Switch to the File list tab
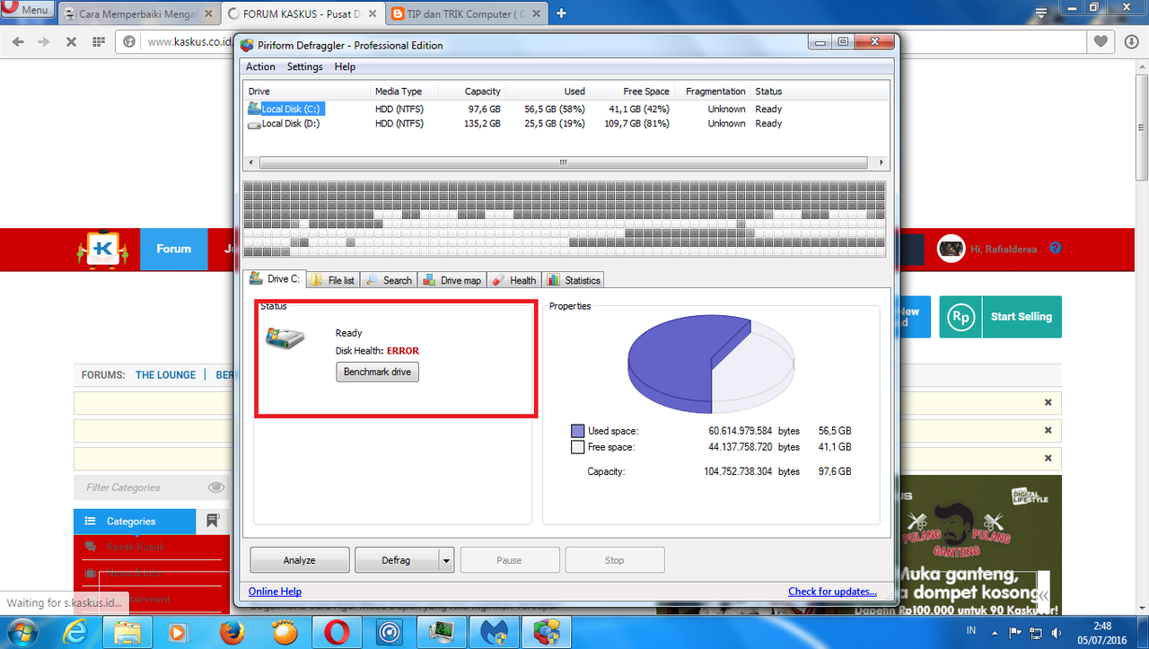The image size is (1149, 649). click(333, 280)
